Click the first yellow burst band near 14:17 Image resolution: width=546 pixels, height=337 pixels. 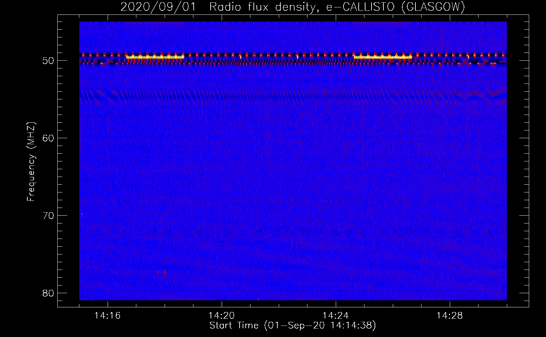[x=155, y=57]
